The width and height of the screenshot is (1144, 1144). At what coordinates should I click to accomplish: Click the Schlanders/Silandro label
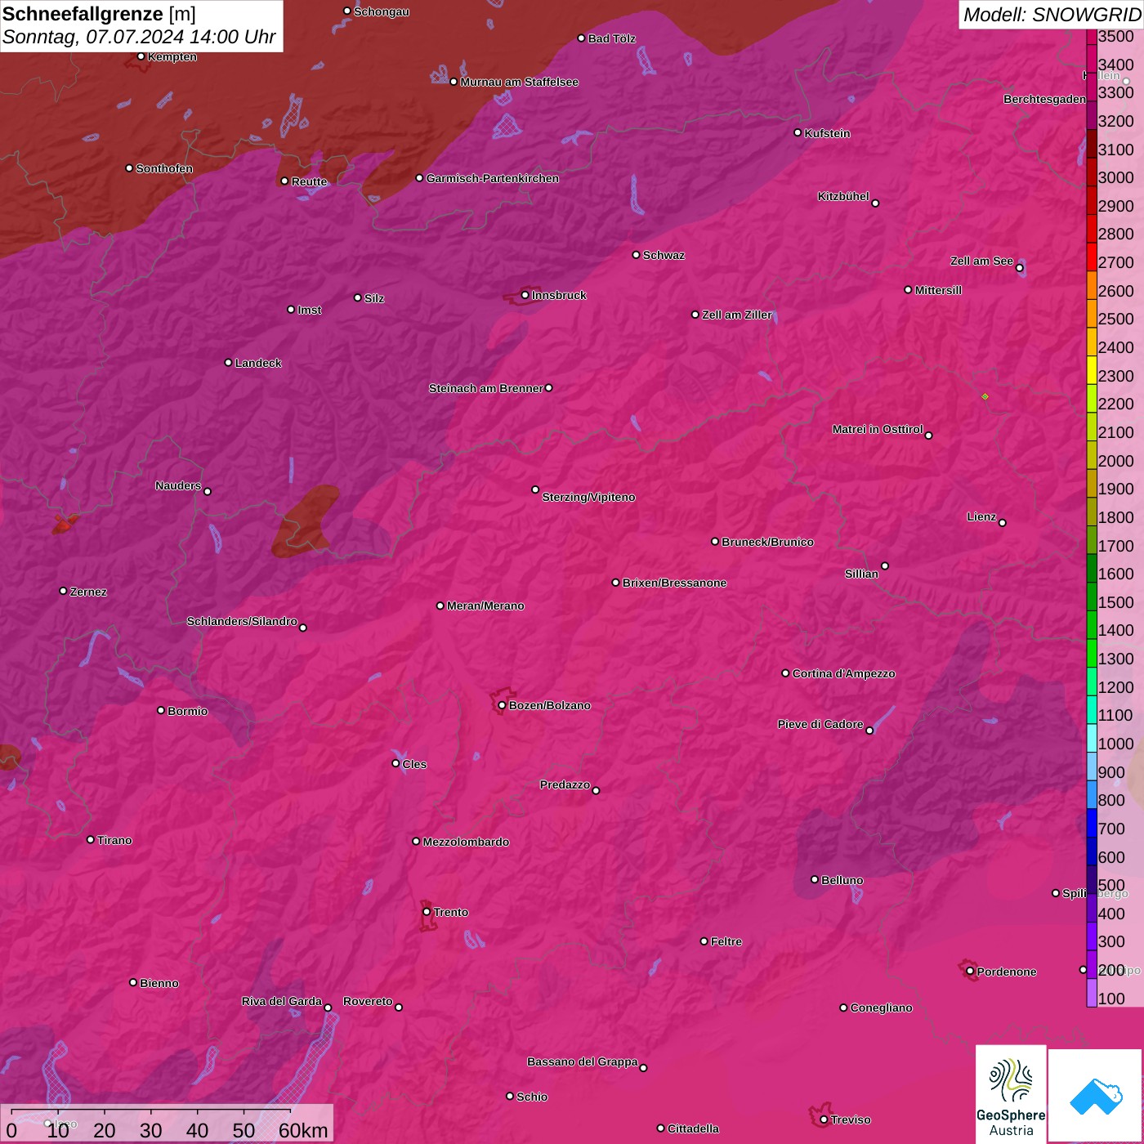pyautogui.click(x=242, y=621)
